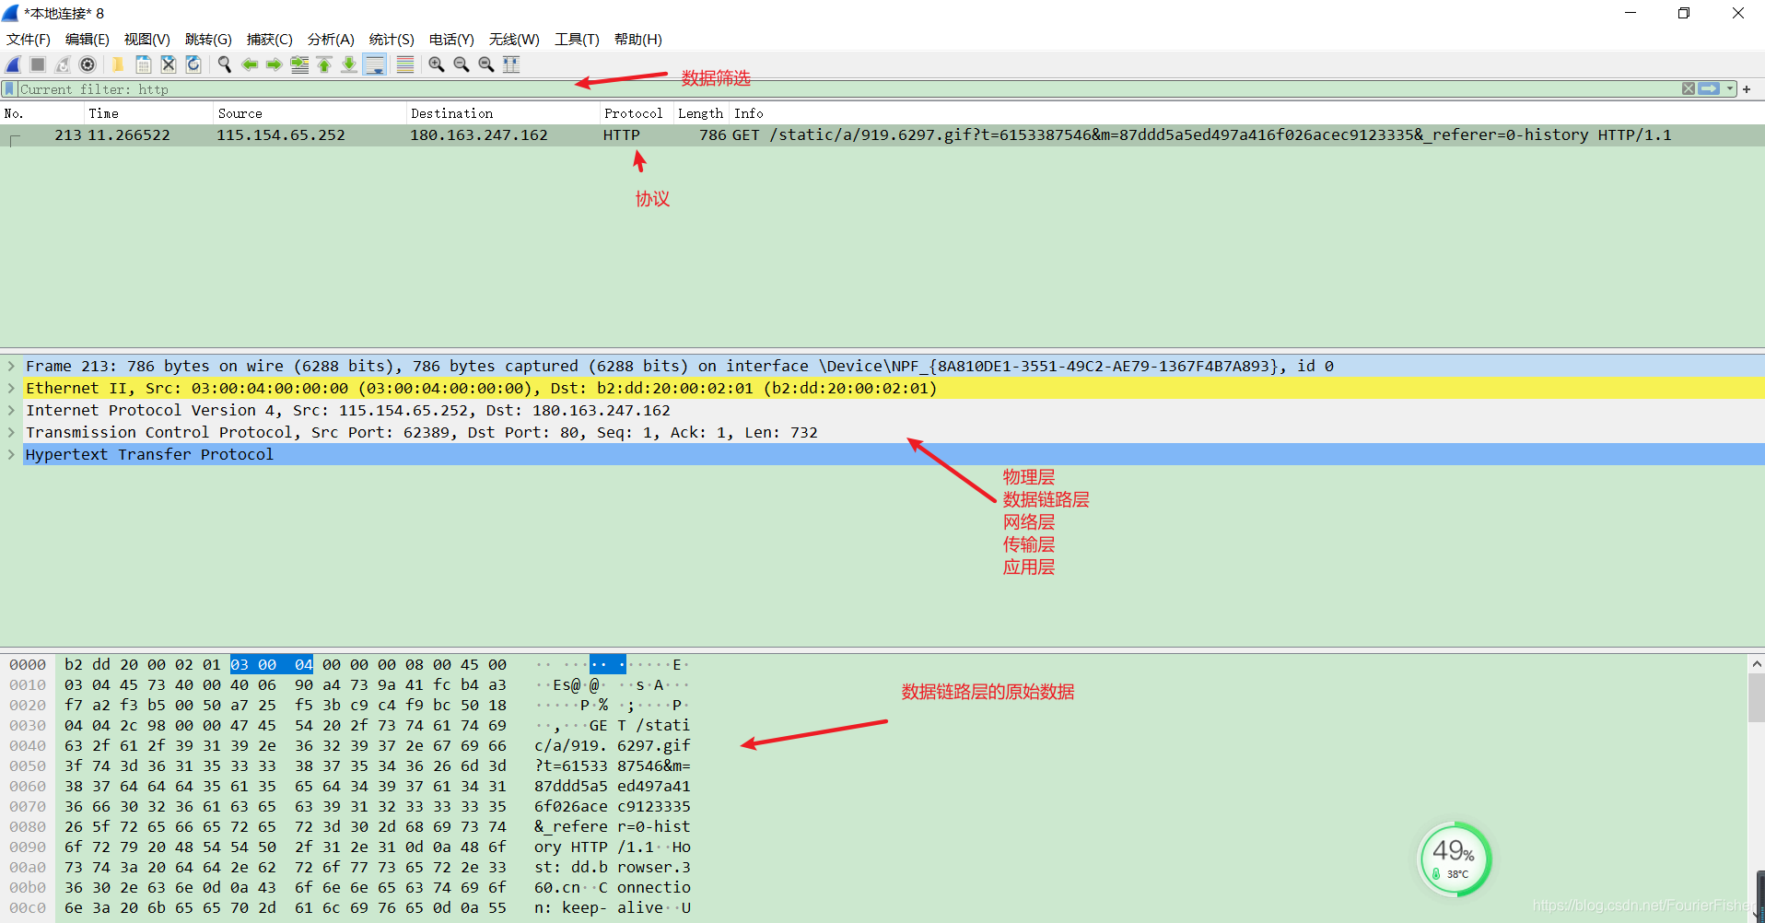Zoom in the packet text
1765x923 pixels.
[436, 64]
